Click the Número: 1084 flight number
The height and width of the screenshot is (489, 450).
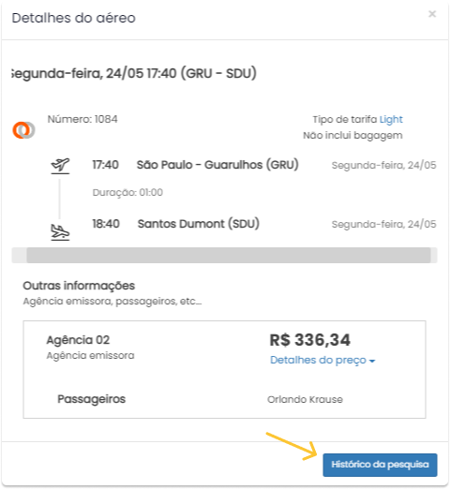82,119
